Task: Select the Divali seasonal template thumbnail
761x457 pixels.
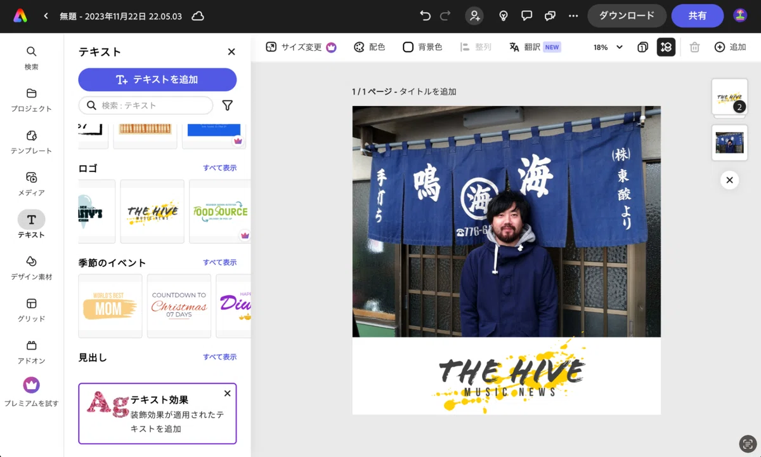Action: [x=233, y=306]
